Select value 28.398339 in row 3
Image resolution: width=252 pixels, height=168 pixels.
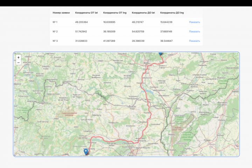(138, 41)
